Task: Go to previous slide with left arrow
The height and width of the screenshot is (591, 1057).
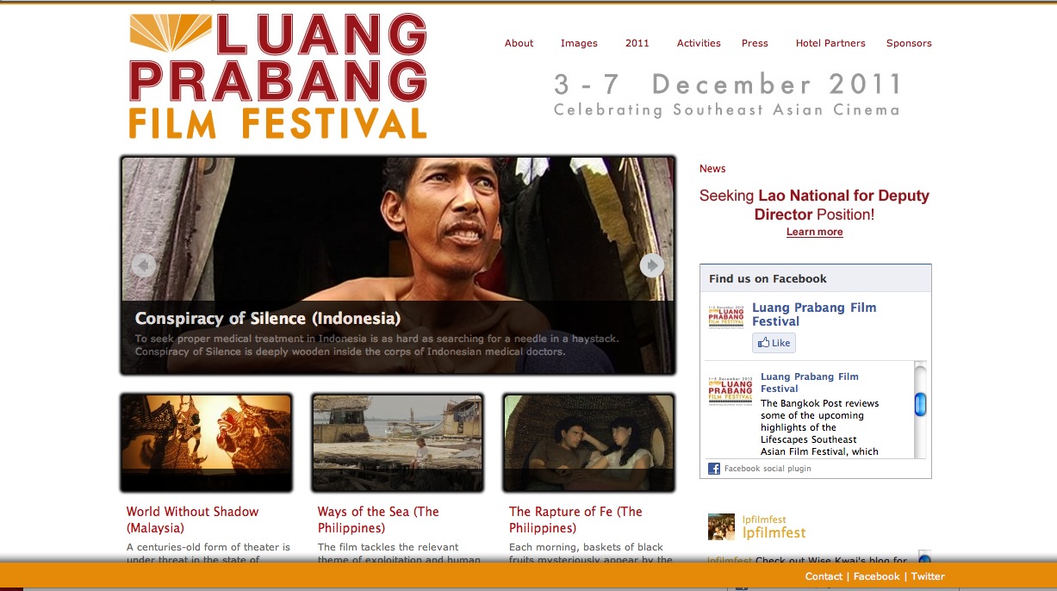Action: 144,265
